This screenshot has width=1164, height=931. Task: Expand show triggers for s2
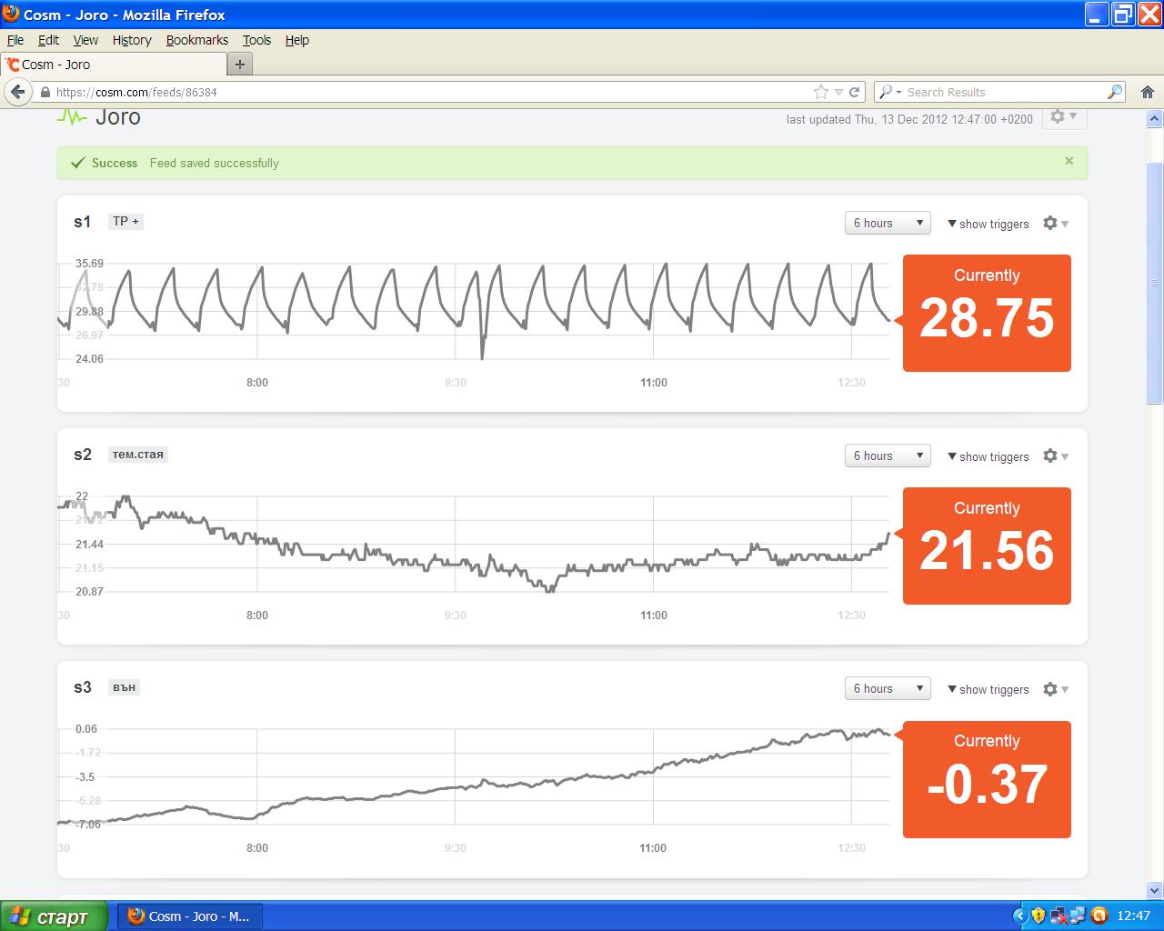tap(988, 456)
